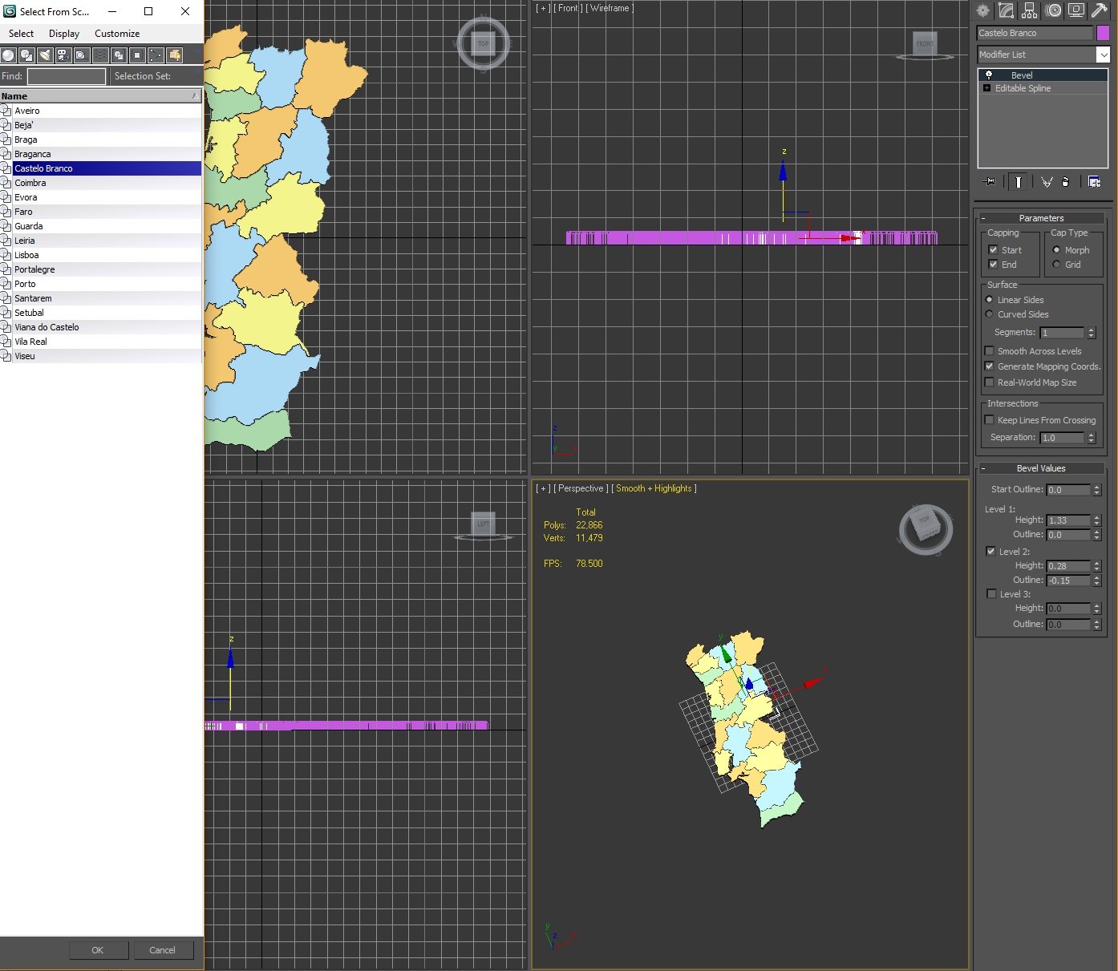This screenshot has height=971, width=1118.
Task: Open the Create tab of the command panel
Action: (982, 11)
